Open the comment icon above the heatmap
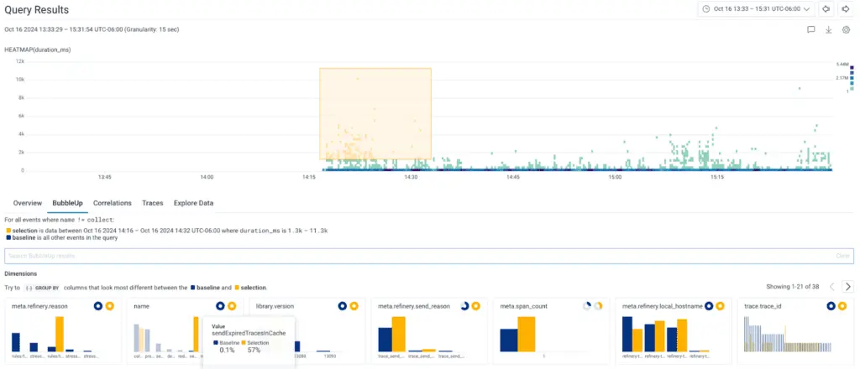860x369 pixels. [811, 29]
